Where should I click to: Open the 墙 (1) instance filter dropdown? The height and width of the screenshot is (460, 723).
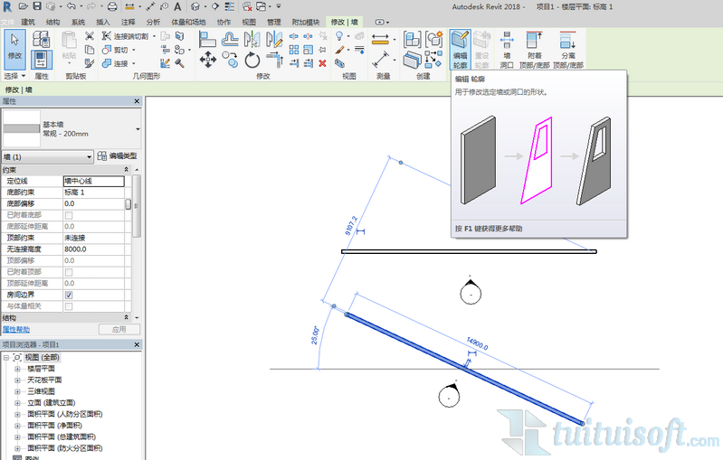[89, 156]
